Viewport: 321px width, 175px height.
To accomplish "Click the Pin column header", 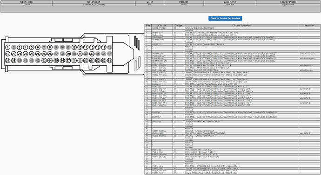I will pos(148,25).
